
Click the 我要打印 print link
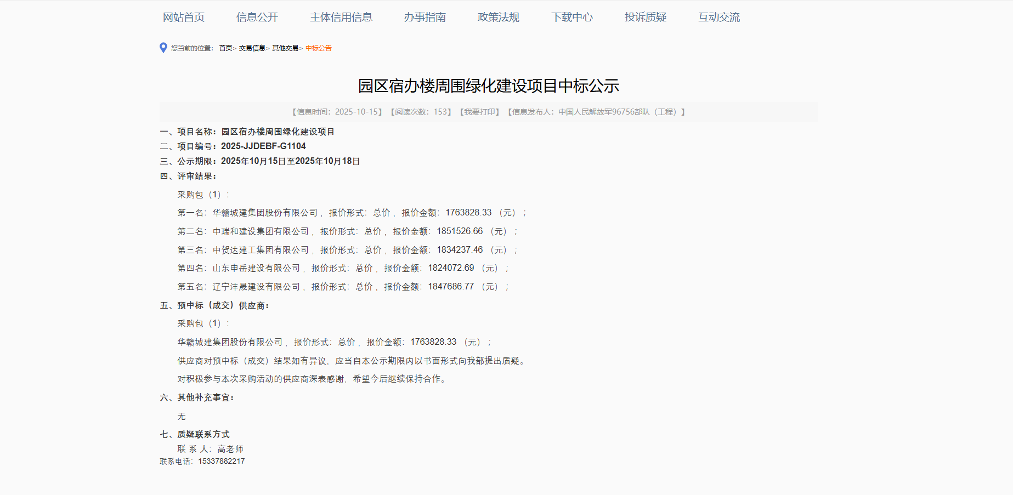[x=477, y=111]
